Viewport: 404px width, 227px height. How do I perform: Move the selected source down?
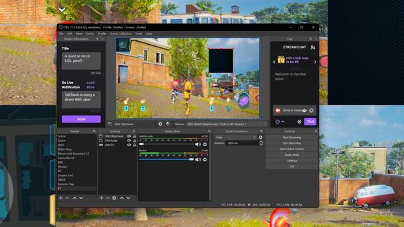(x=128, y=198)
